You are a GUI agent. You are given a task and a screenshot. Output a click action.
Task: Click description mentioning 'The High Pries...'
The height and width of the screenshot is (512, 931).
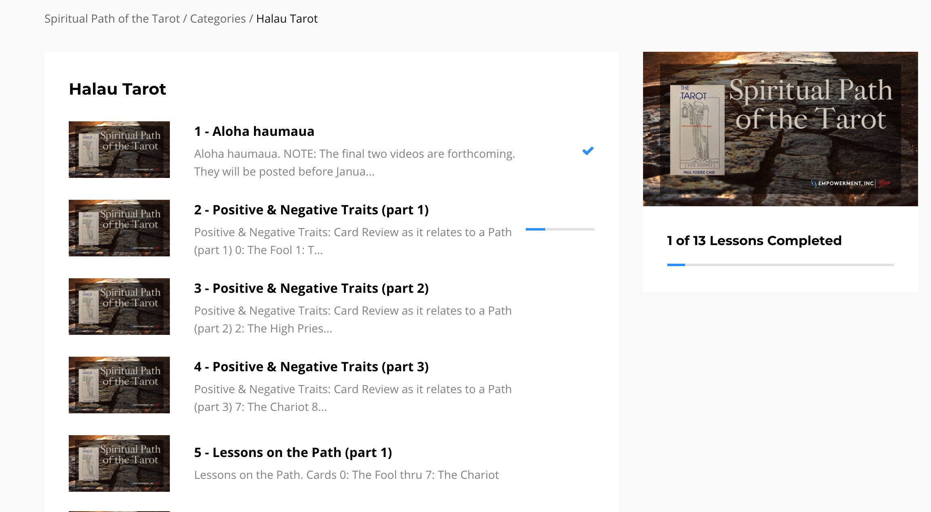[x=353, y=319]
